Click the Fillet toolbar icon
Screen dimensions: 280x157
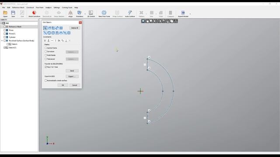coord(161,14)
